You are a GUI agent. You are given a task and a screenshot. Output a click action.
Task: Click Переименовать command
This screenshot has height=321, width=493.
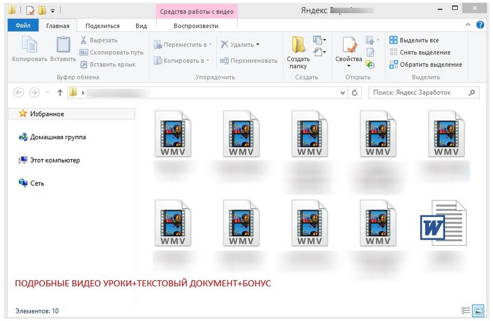click(249, 61)
